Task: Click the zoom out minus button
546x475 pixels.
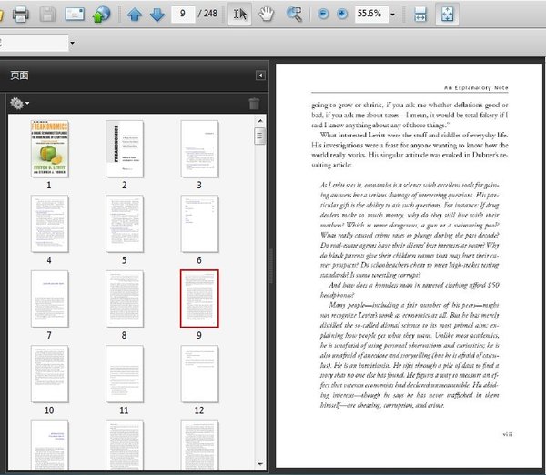Action: 324,15
